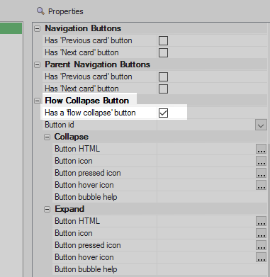Collapse the Flow Collapse Button section
Screen dimensions: 270x277
(37, 101)
